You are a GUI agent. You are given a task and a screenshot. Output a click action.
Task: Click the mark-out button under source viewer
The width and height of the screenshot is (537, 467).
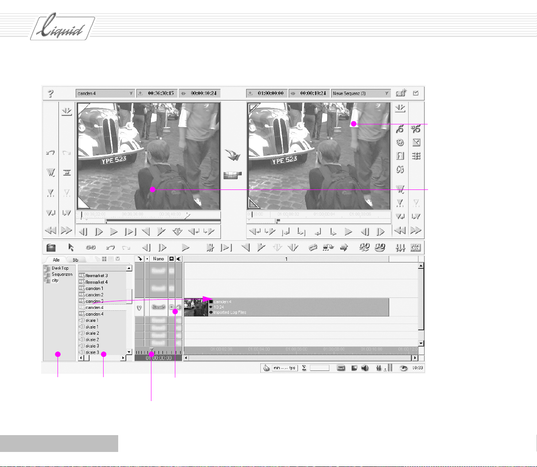161,231
